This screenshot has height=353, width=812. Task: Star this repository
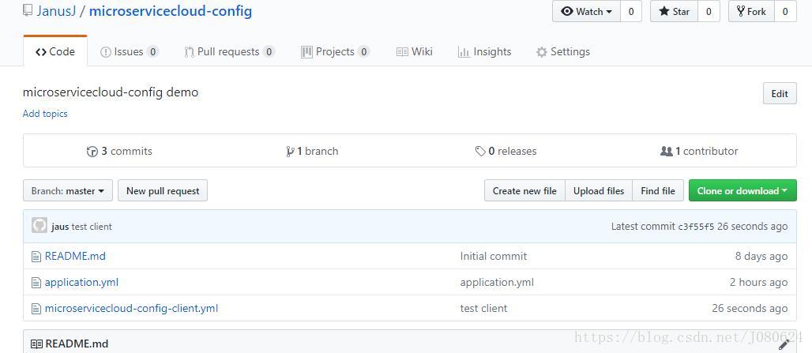pos(674,11)
